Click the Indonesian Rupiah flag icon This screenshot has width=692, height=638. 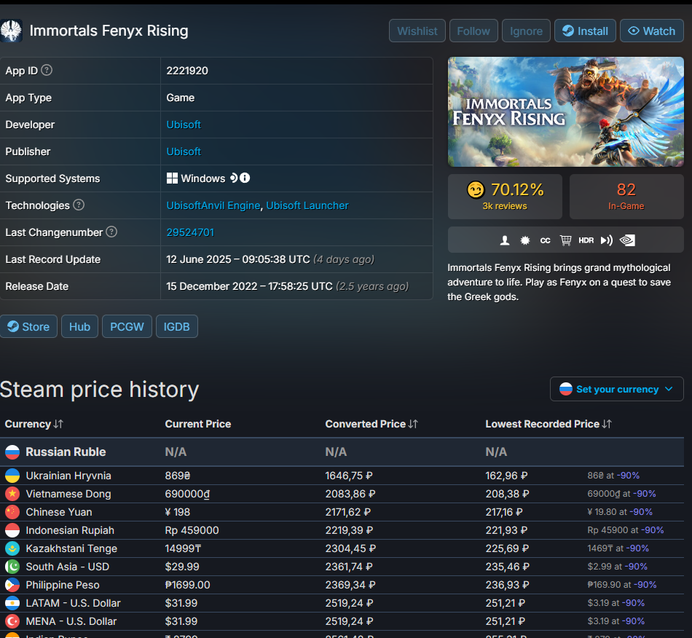[12, 530]
